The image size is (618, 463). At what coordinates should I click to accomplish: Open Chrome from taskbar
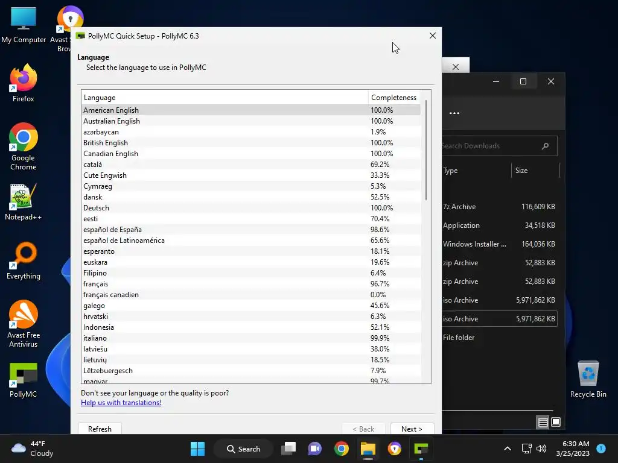[x=342, y=449]
